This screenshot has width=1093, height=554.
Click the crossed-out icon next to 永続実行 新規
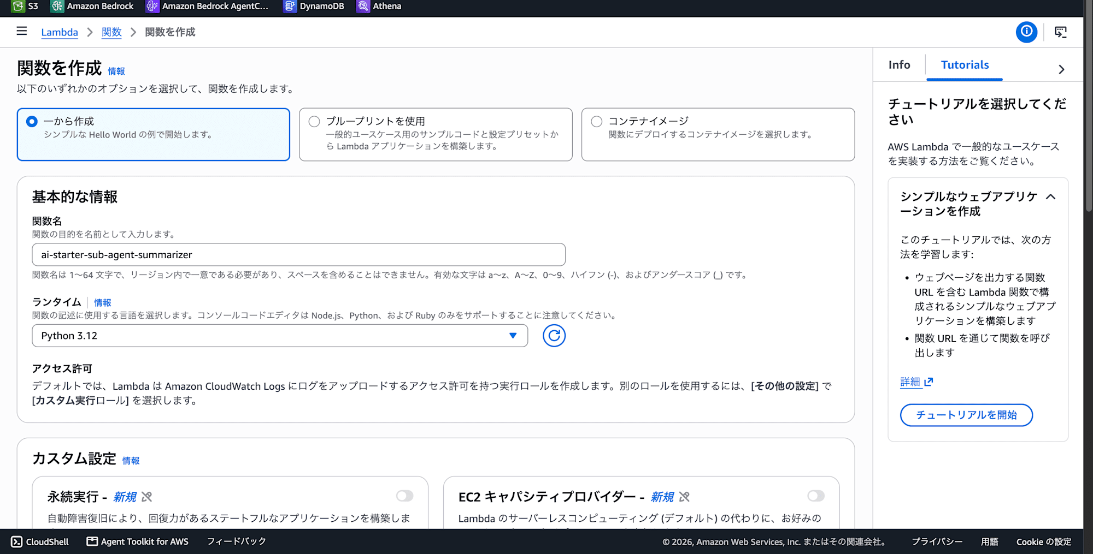point(146,497)
